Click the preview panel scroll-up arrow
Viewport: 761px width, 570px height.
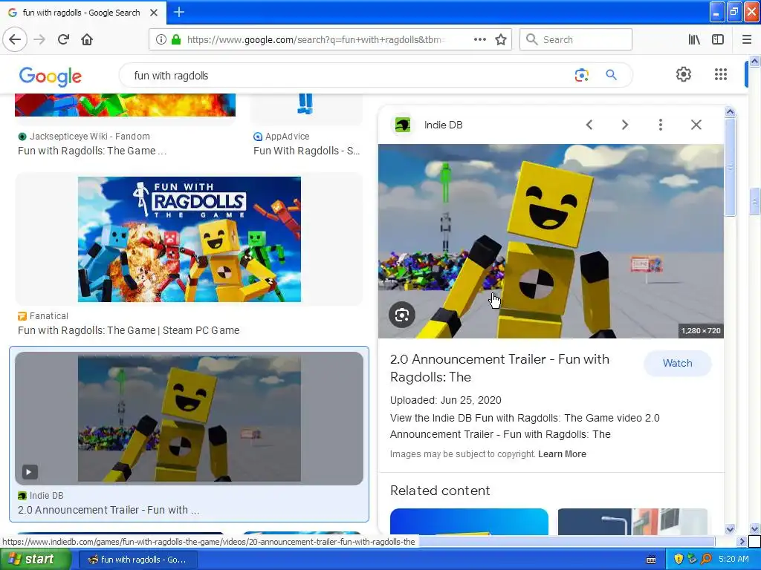730,112
